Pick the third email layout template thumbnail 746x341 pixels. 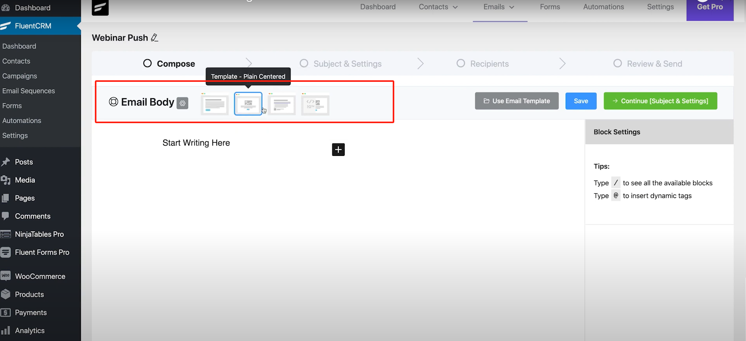[x=282, y=104]
